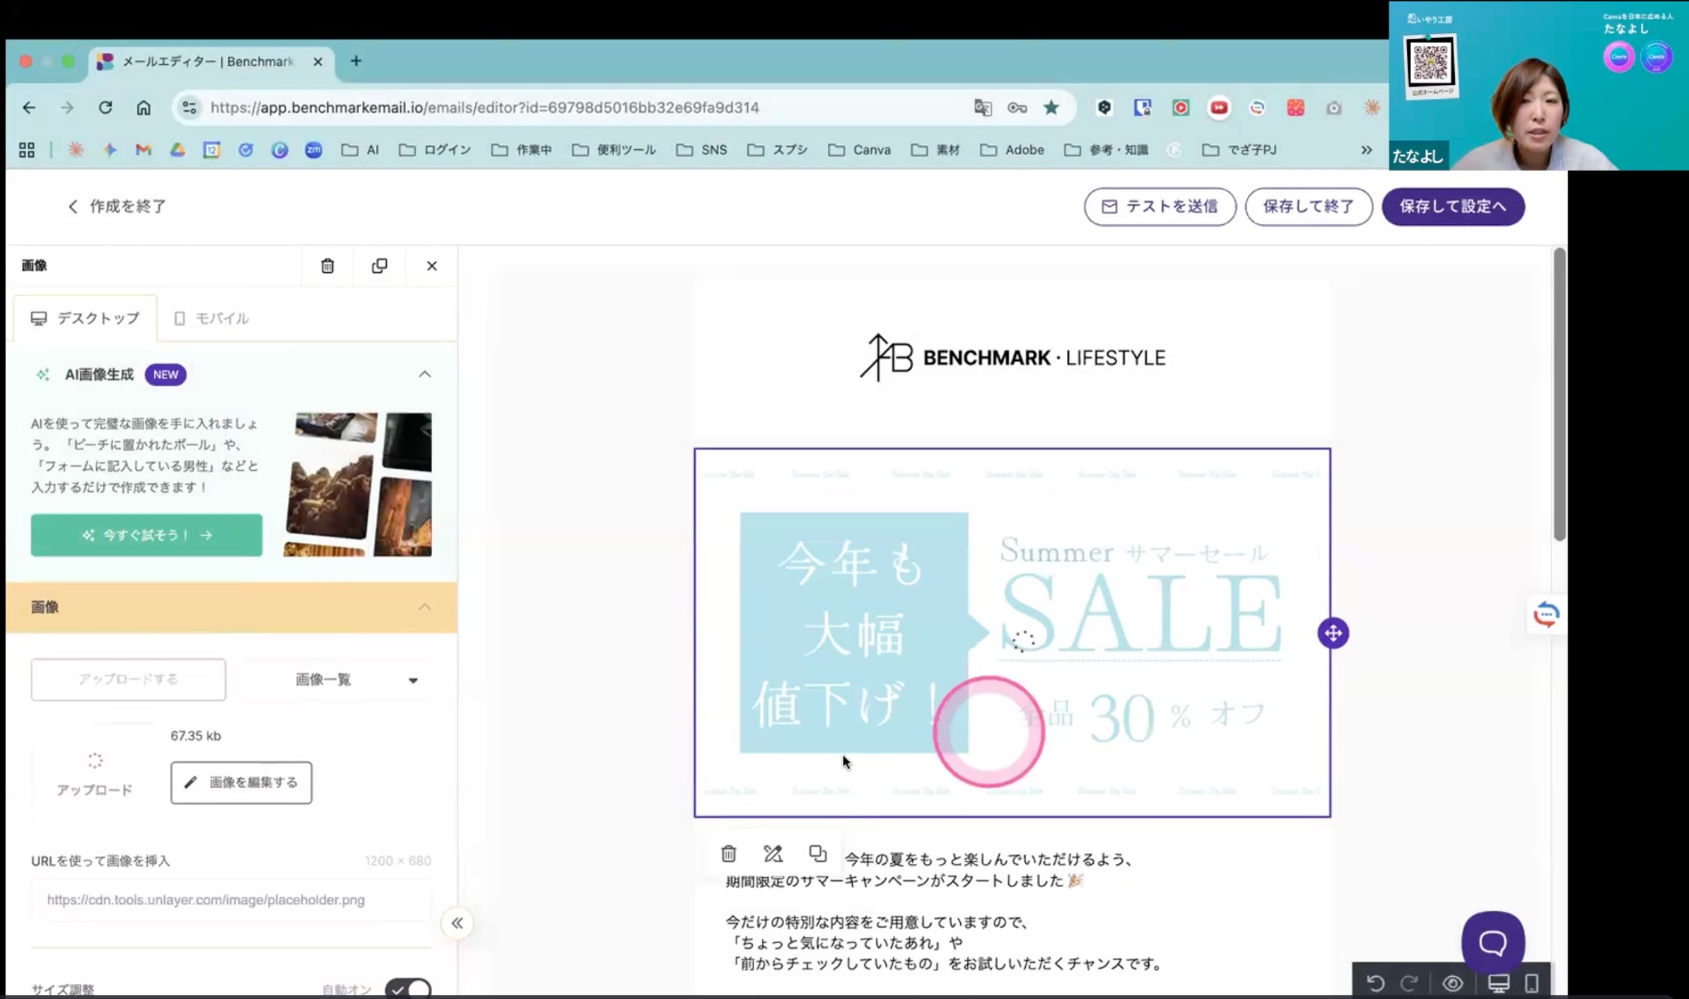Collapse the 画像 section header

click(x=424, y=607)
